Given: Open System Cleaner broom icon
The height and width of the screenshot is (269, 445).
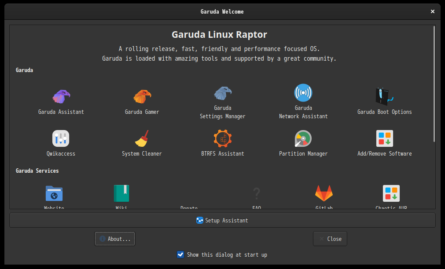Looking at the screenshot, I should [x=142, y=138].
